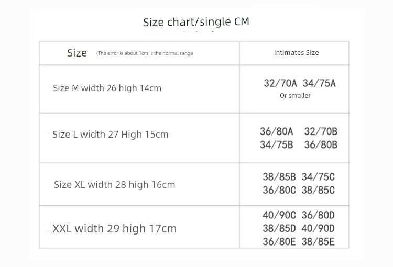The width and height of the screenshot is (393, 267).
Task: Click the 38/85B size value
Action: pos(279,177)
